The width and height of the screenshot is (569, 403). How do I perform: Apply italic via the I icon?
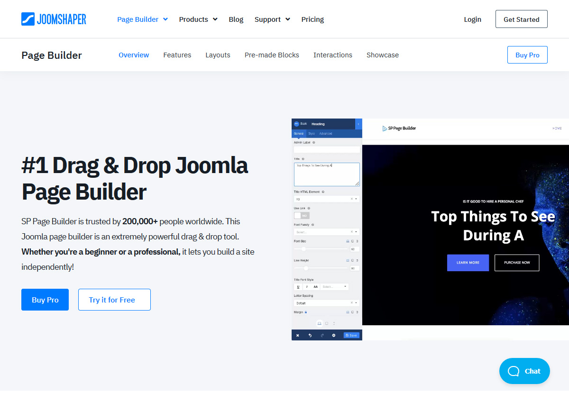click(x=307, y=286)
